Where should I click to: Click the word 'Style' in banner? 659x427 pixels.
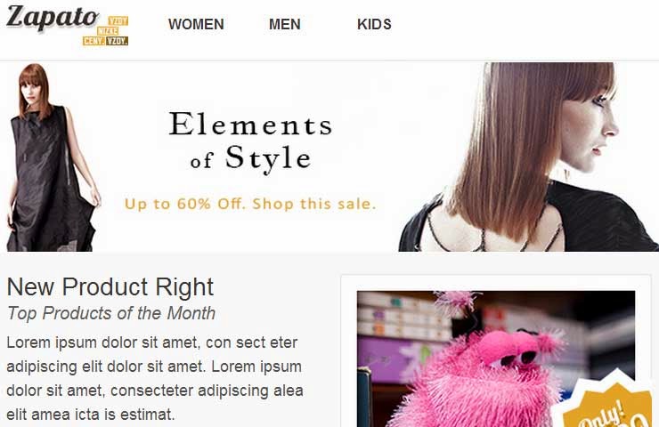pyautogui.click(x=268, y=158)
